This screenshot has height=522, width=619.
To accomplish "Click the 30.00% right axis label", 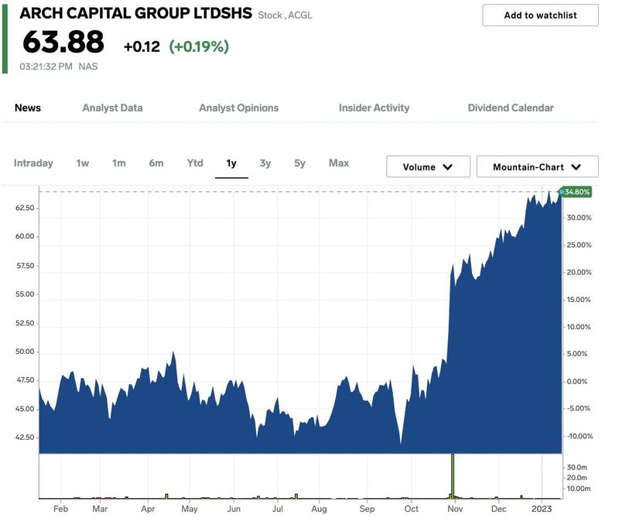I will coord(579,218).
